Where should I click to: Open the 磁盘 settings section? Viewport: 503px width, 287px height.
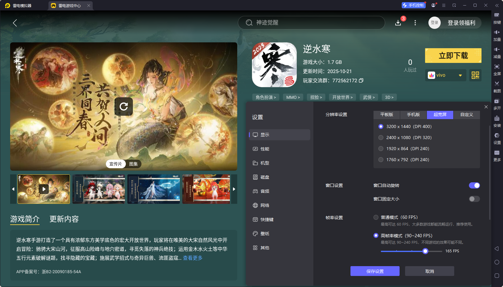[280, 177]
